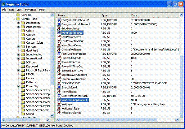Screen dimensions: 185x129
Task: Click the status bar registry path
Action: [x=37, y=126]
